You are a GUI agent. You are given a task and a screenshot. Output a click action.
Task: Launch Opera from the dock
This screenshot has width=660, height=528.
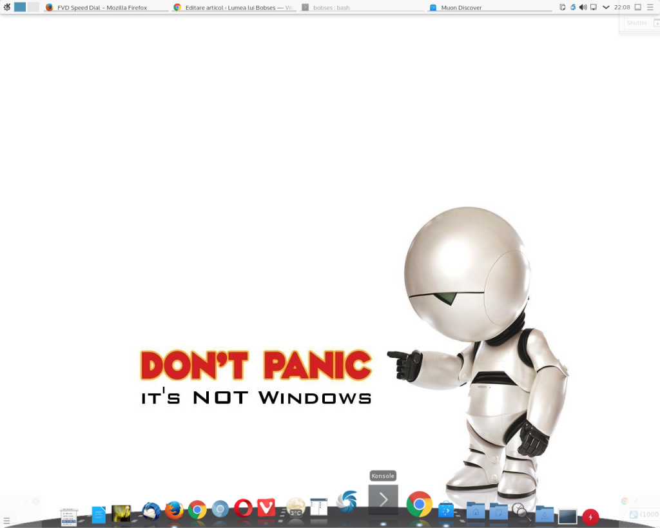pos(243,508)
